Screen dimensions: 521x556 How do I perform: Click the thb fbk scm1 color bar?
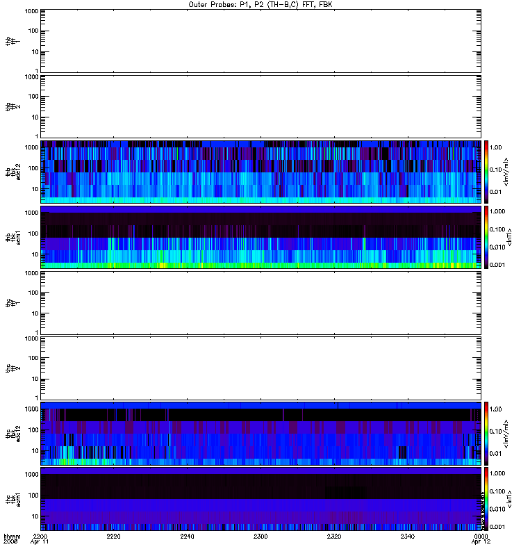tap(486, 237)
